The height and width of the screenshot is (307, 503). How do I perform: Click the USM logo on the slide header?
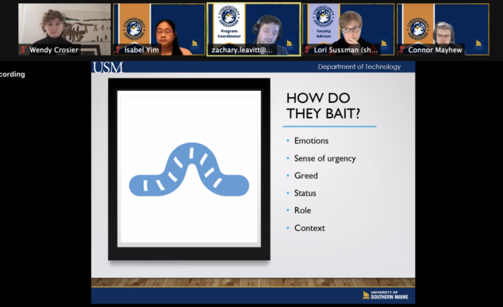click(108, 67)
